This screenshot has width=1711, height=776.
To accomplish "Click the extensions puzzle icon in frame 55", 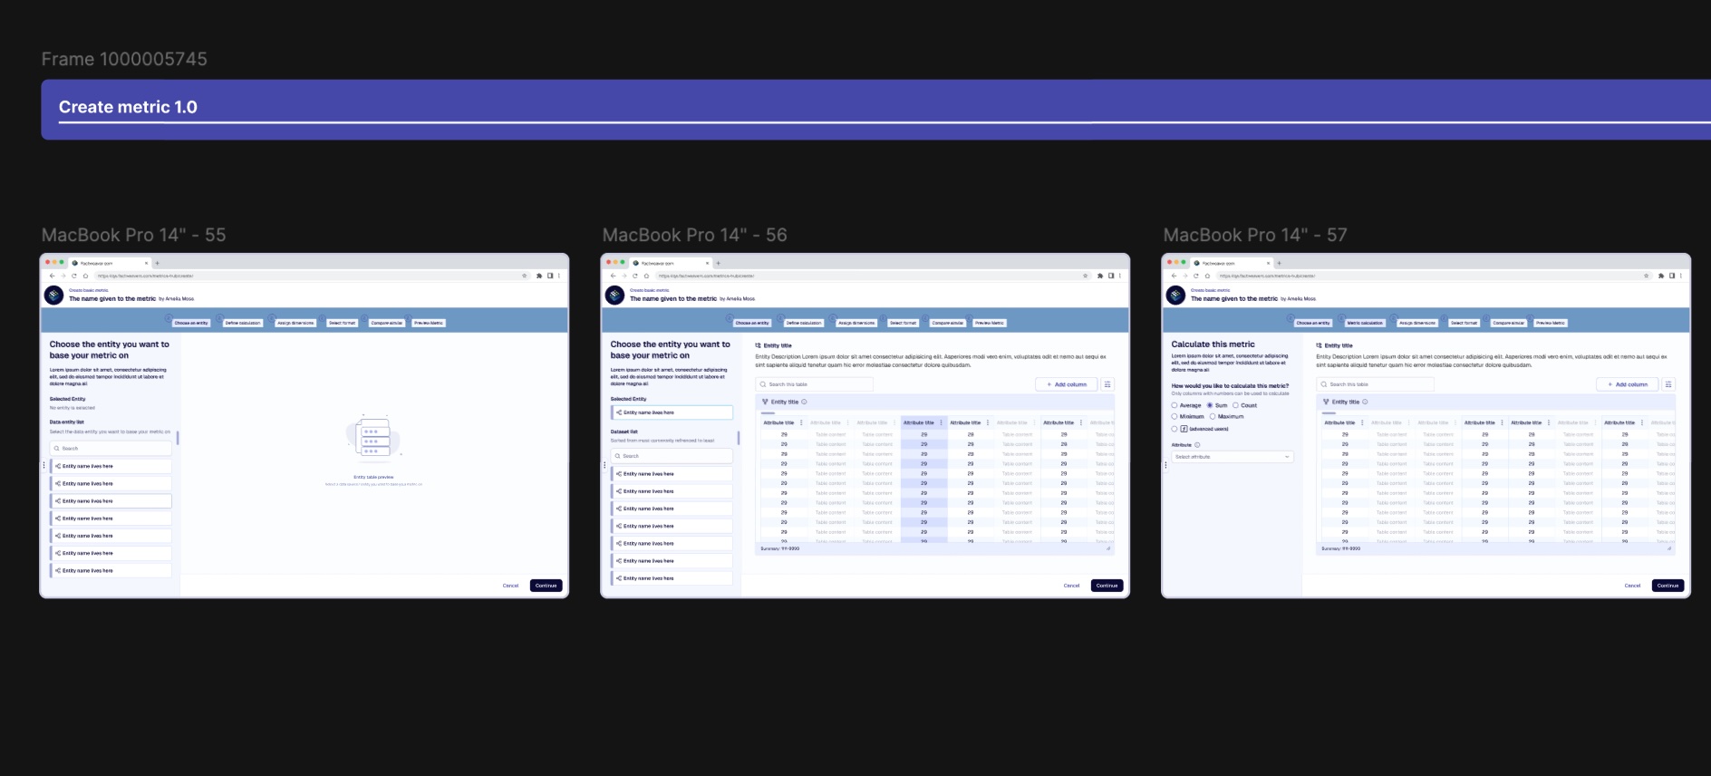I will coord(539,276).
